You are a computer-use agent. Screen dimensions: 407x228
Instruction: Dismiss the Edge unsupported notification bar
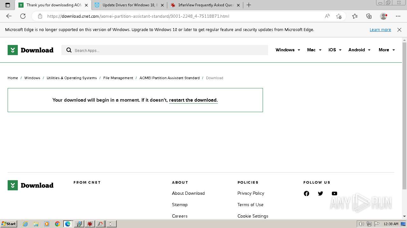click(399, 29)
